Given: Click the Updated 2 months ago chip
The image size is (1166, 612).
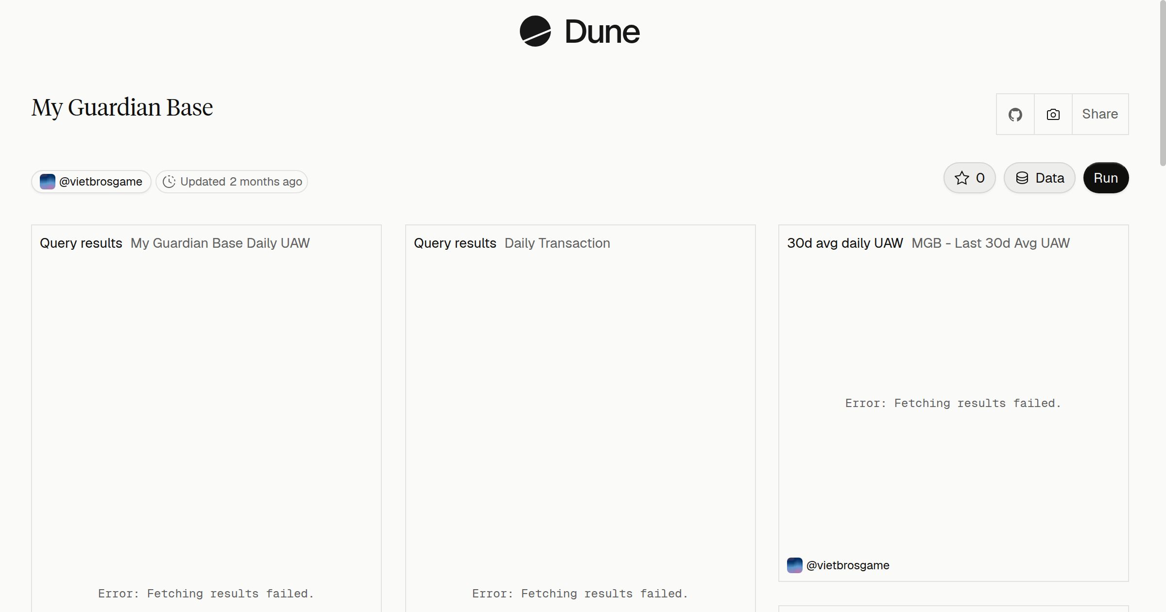Looking at the screenshot, I should tap(232, 182).
